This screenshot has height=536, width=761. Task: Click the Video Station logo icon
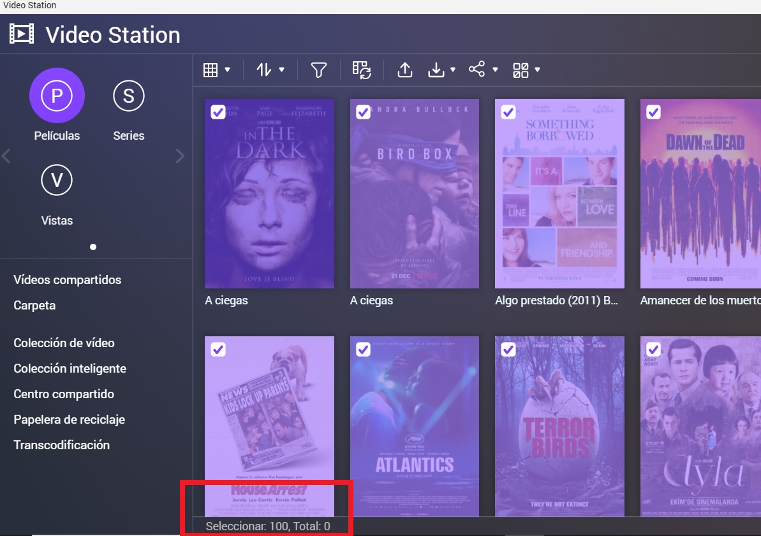[x=22, y=34]
